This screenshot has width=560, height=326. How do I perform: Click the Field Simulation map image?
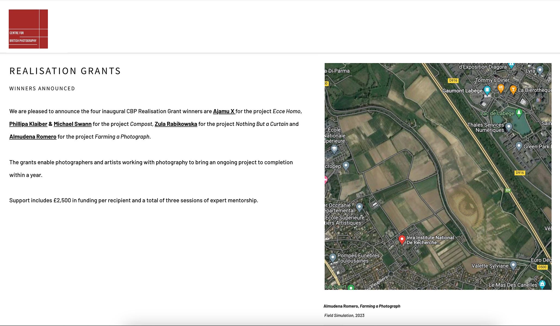[x=438, y=176]
